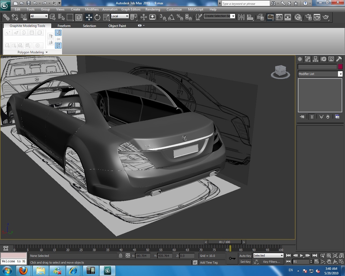Open the Time Configuration button
Screen dimensions: 345x276
[x=317, y=262]
